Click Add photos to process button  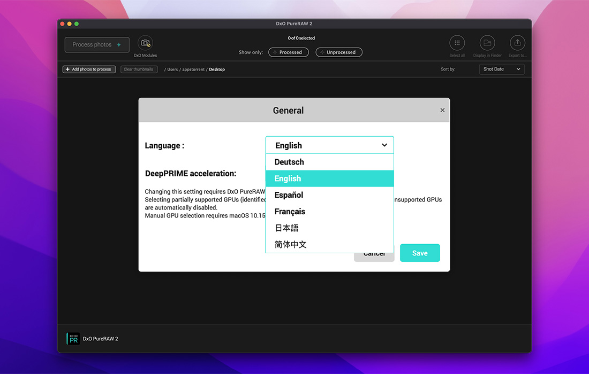89,69
